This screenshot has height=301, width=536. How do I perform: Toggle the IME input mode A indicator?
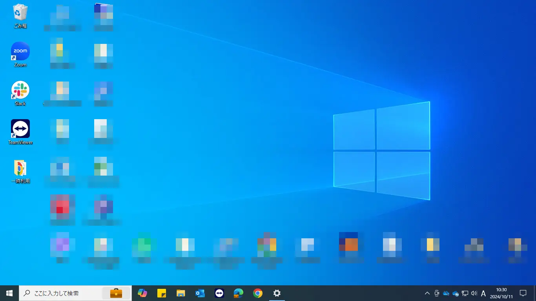[x=483, y=293]
